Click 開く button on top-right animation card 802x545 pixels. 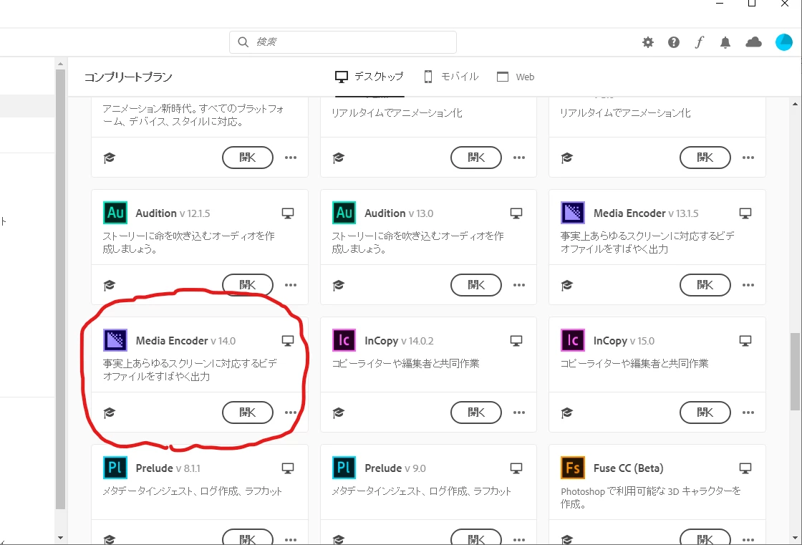(x=705, y=158)
